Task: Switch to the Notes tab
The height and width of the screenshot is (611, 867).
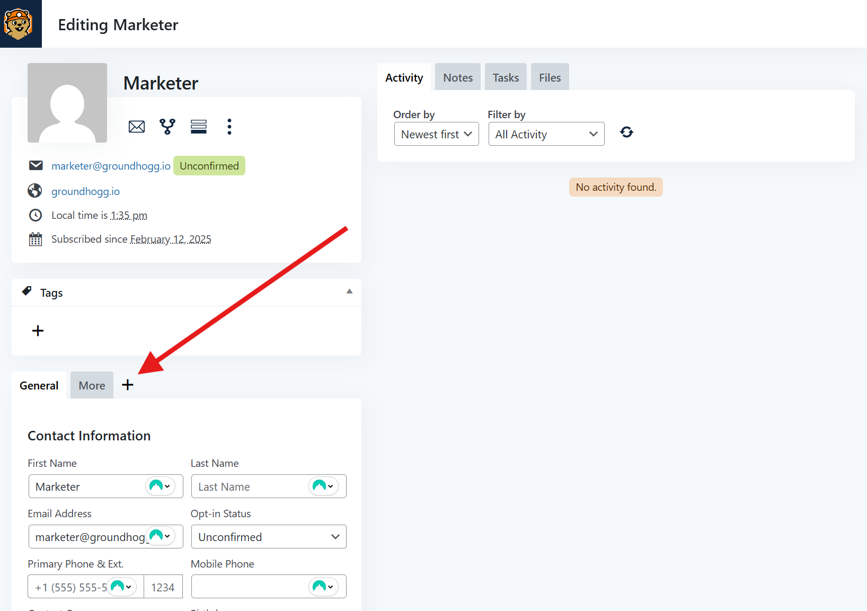Action: pyautogui.click(x=458, y=77)
